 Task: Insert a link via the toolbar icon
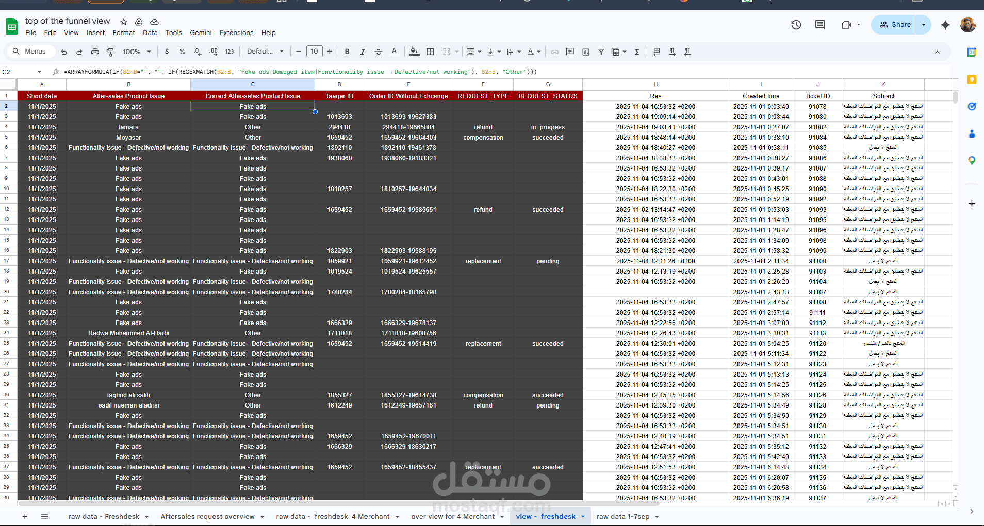[x=554, y=52]
